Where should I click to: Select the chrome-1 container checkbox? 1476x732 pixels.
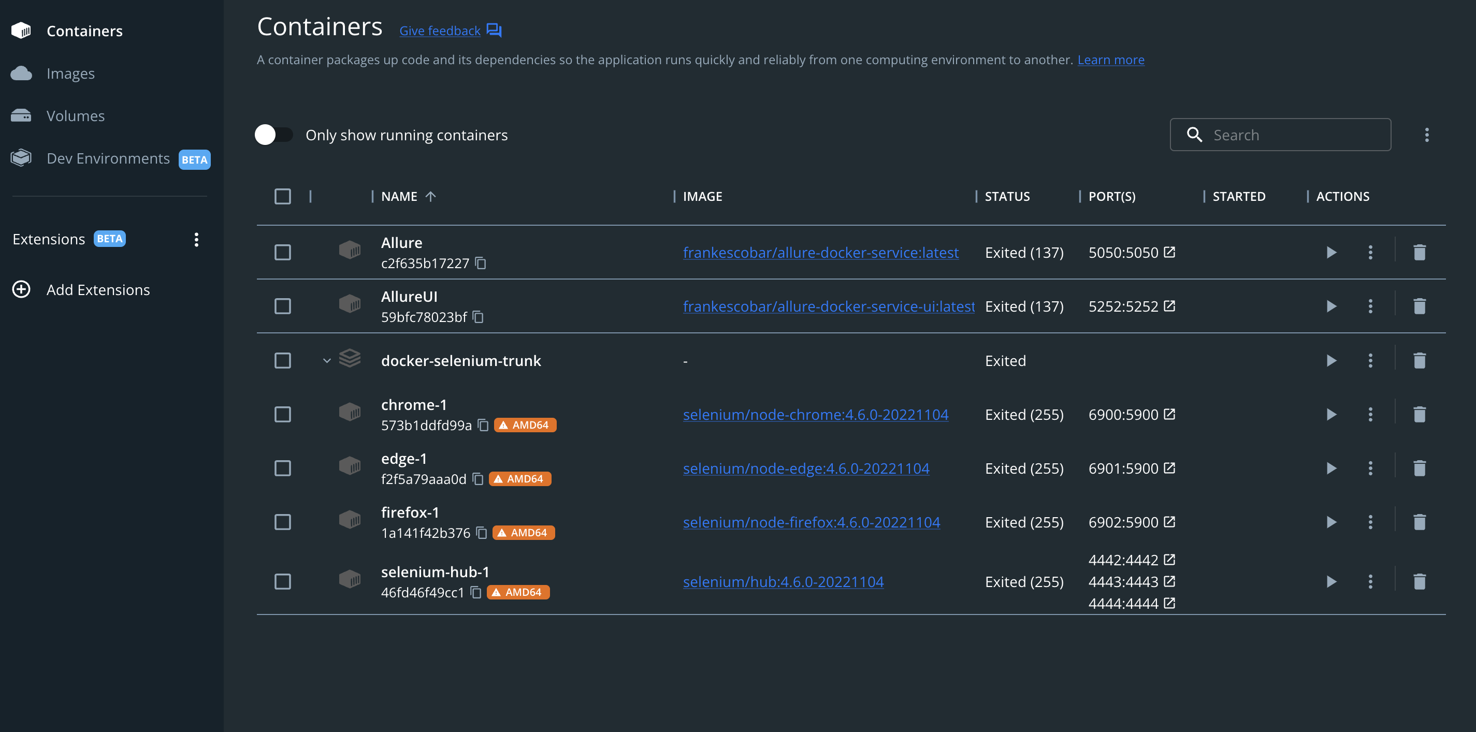pos(282,415)
